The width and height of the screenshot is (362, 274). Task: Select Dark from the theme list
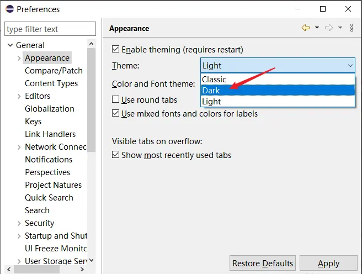pyautogui.click(x=211, y=91)
